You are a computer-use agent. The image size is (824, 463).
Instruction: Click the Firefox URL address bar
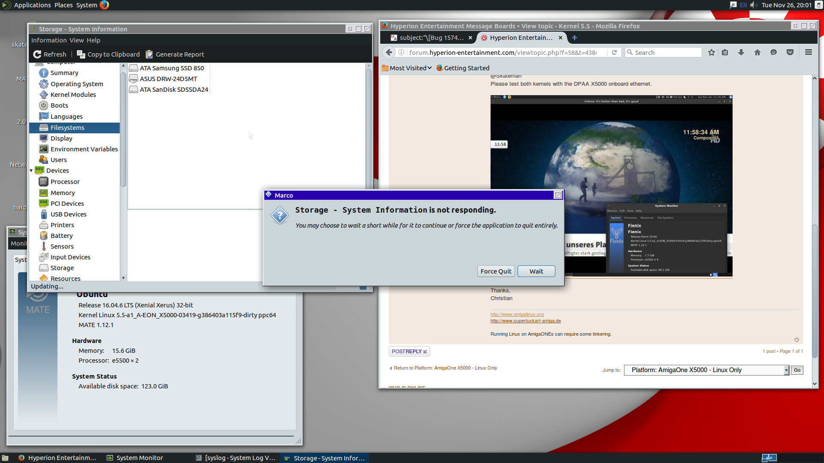502,52
